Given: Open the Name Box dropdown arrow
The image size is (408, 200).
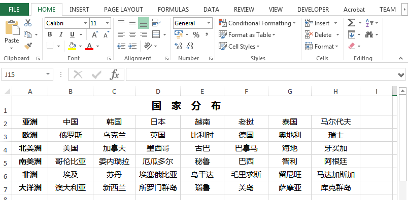Looking at the screenshot, I should click(x=48, y=74).
